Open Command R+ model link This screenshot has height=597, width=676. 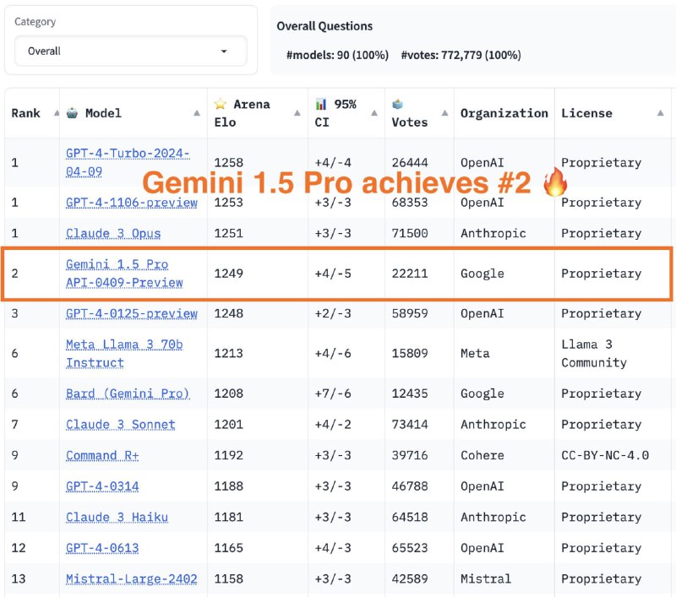pyautogui.click(x=102, y=455)
